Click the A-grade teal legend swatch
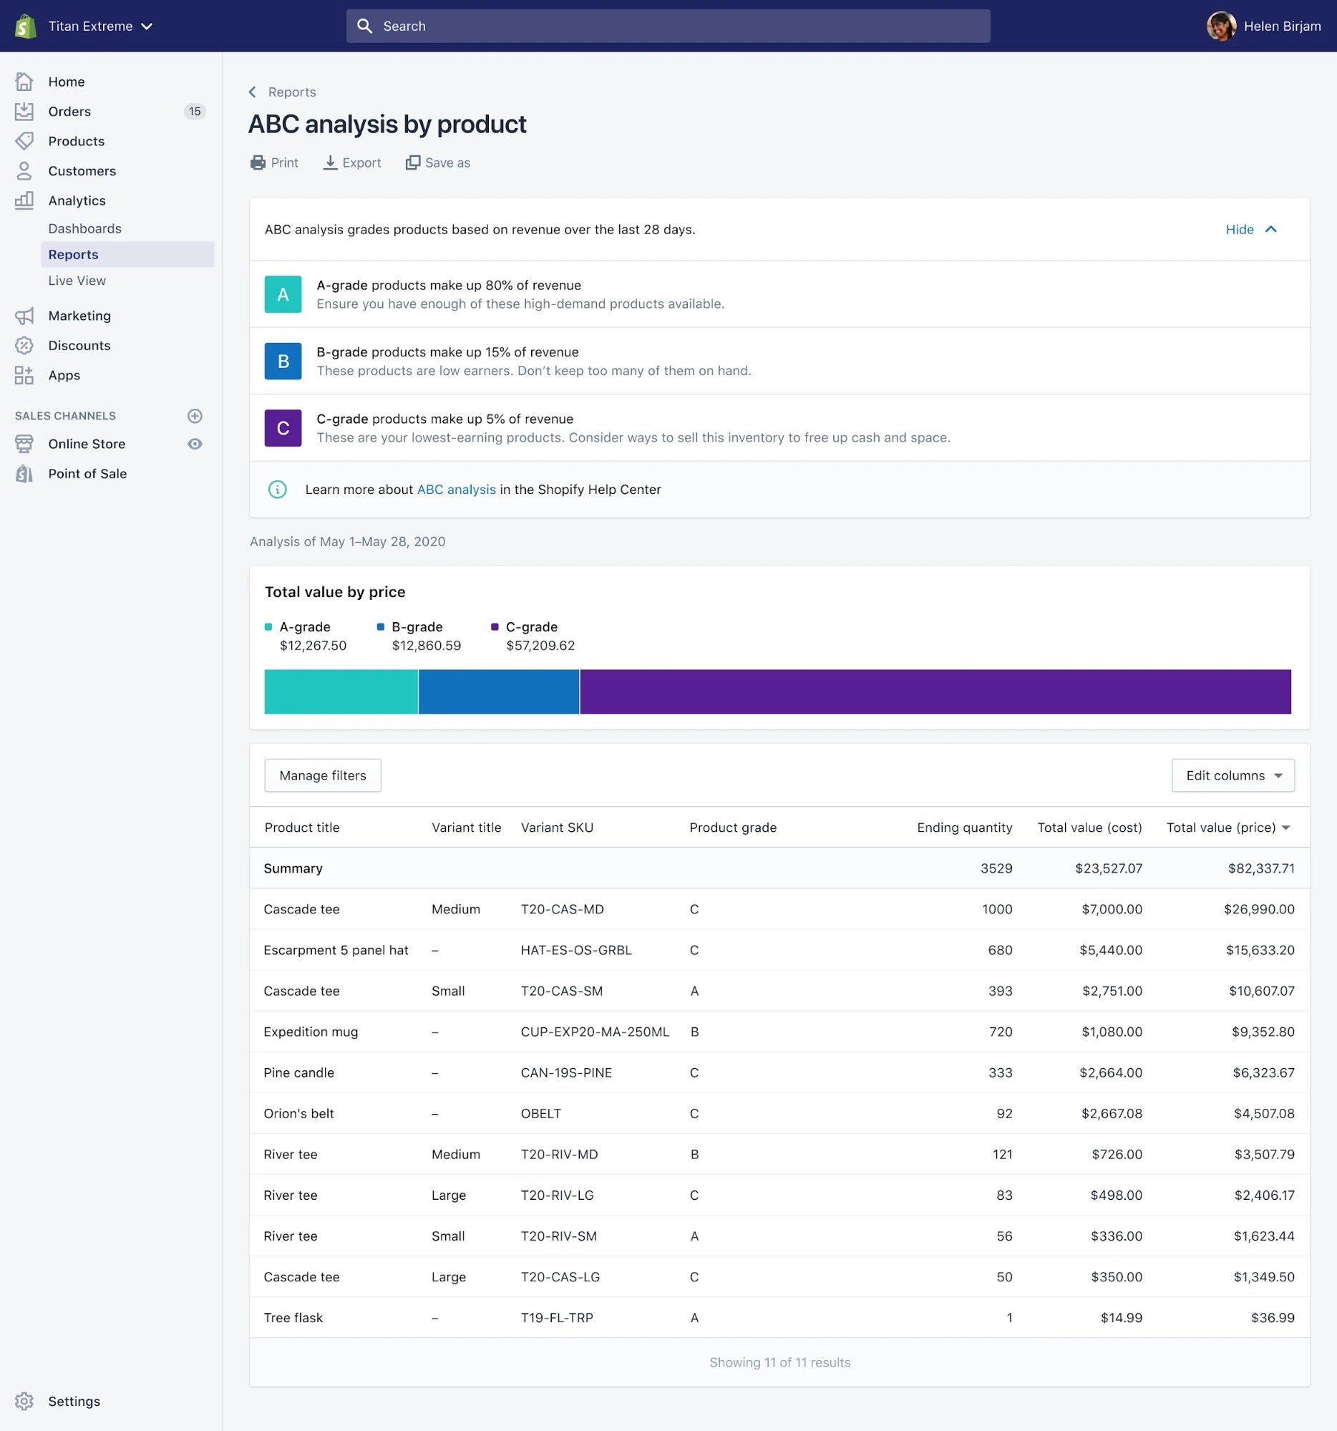 [268, 626]
